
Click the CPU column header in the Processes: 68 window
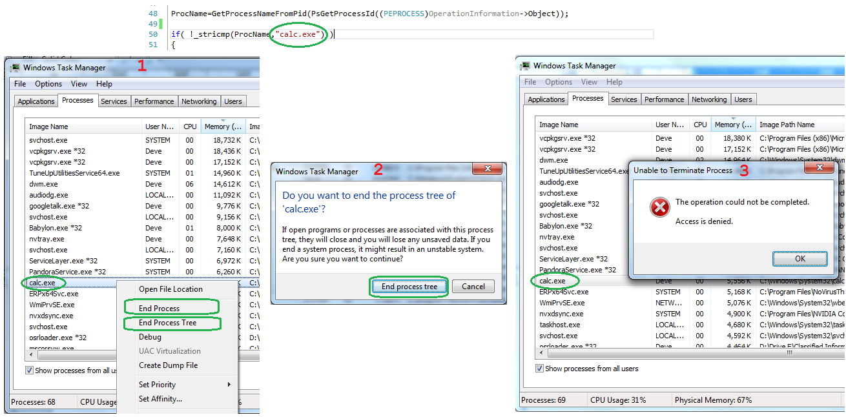[190, 127]
